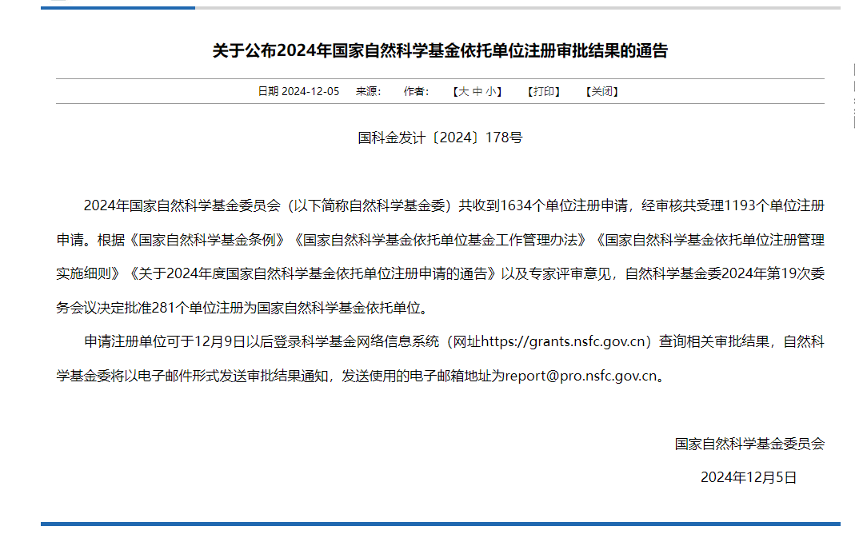The width and height of the screenshot is (855, 534).
Task: Set font size to large (大)
Action: click(x=463, y=92)
